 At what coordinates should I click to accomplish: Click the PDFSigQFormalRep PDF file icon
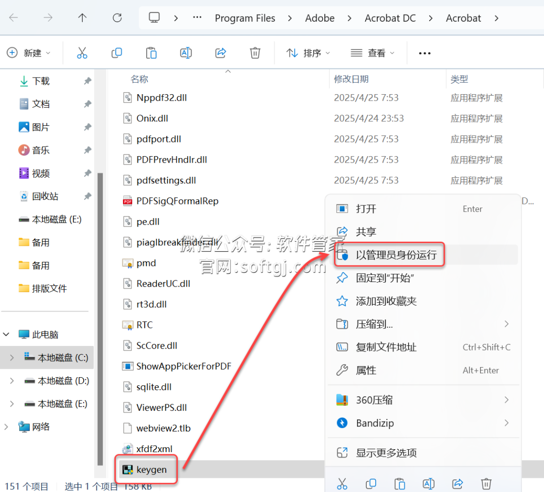click(x=127, y=201)
